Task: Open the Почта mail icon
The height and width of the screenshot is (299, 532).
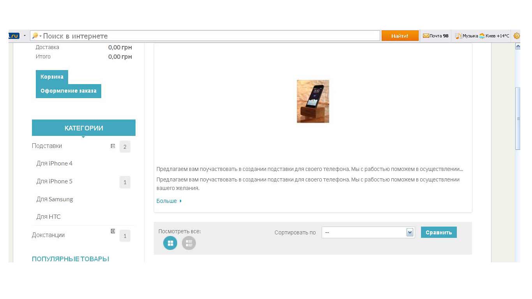Action: pyautogui.click(x=426, y=36)
